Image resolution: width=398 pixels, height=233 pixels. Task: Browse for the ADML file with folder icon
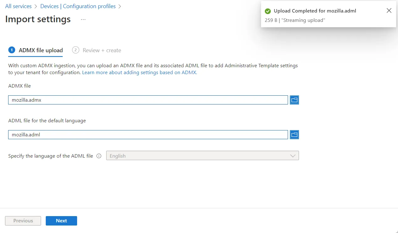pos(294,134)
